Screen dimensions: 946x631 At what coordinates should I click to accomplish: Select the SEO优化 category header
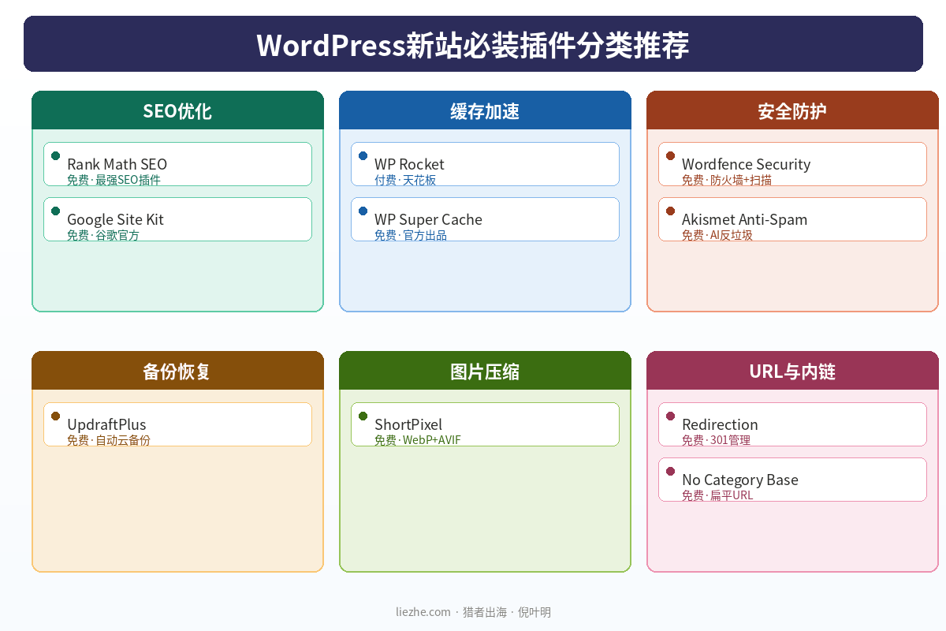pyautogui.click(x=177, y=110)
